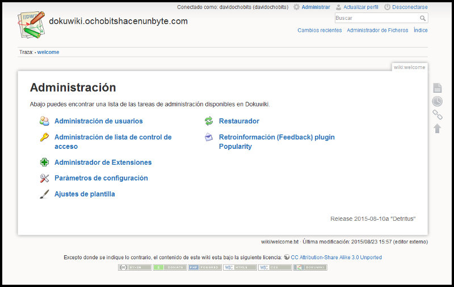Open Cambios recientes
Image resolution: width=454 pixels, height=287 pixels.
click(x=320, y=30)
